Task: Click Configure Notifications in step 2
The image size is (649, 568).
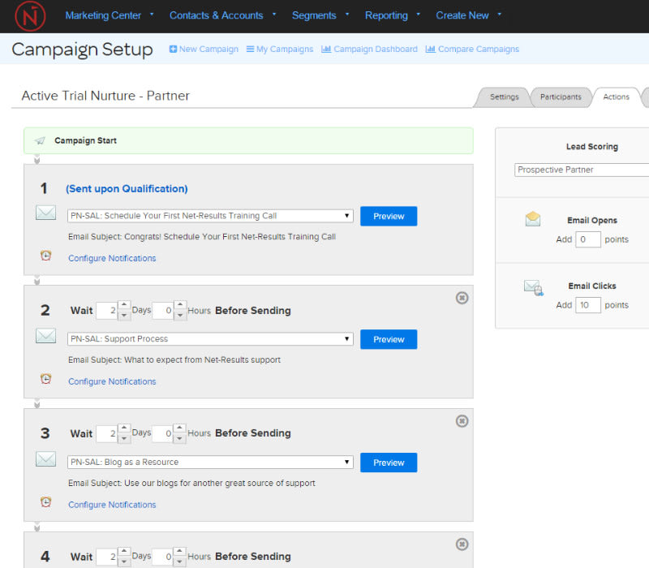Action: (112, 381)
